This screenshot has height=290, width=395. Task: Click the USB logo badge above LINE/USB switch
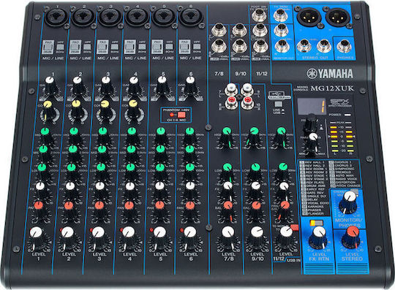point(279,95)
